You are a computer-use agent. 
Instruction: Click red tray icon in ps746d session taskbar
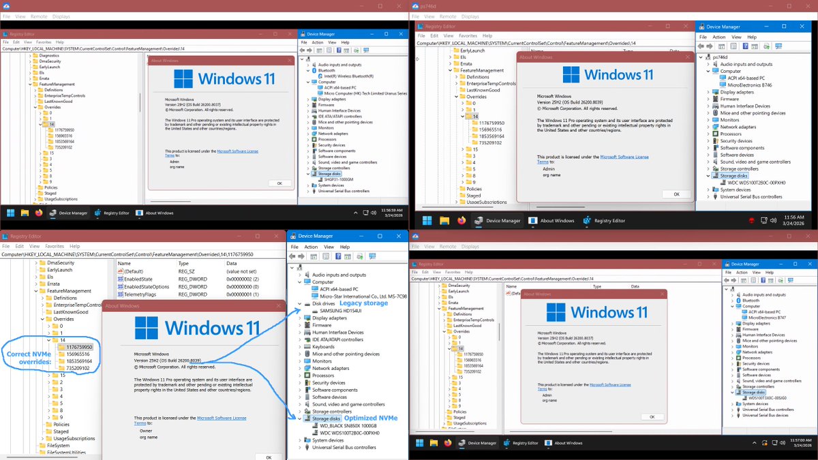(x=753, y=220)
